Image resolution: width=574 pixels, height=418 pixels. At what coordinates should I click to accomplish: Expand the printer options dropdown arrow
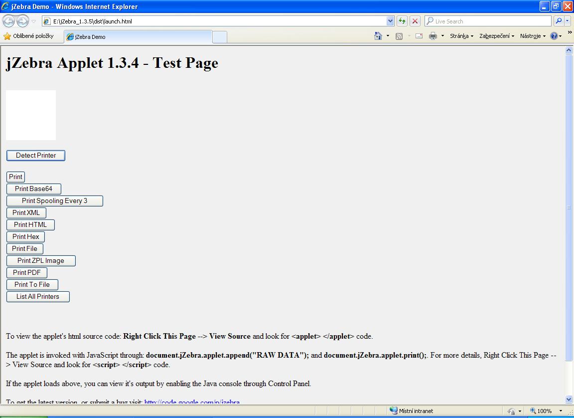442,36
